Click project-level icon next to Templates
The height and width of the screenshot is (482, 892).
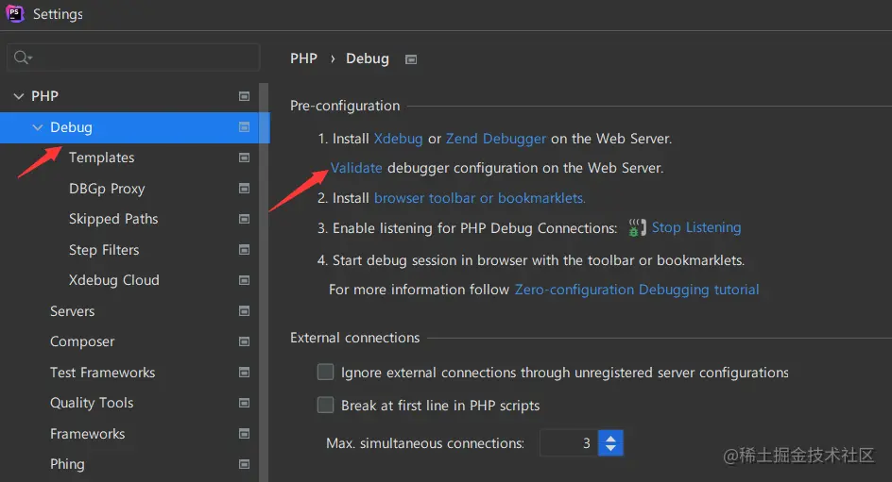tap(244, 158)
